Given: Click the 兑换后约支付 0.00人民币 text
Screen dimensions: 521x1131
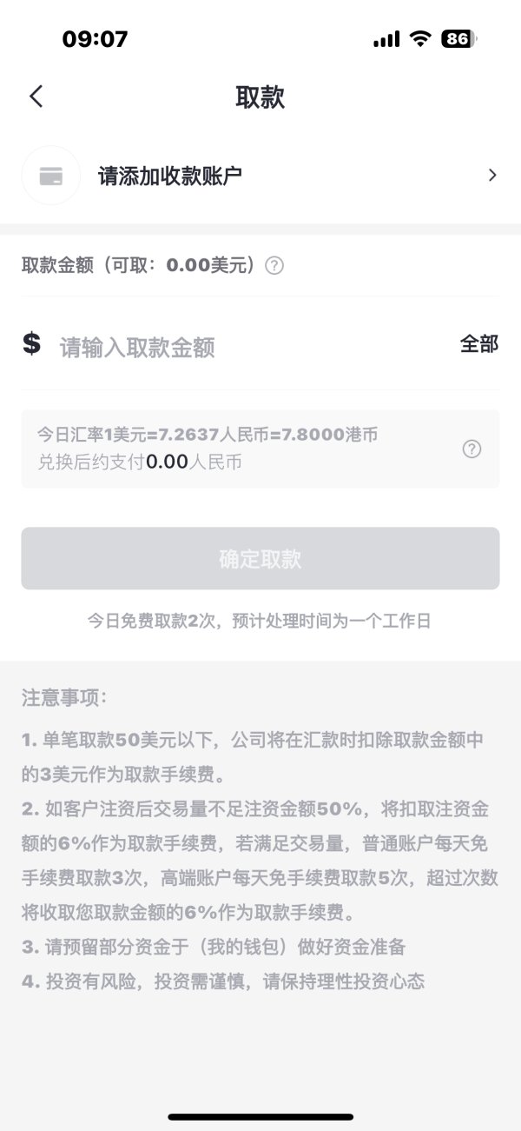Looking at the screenshot, I should 139,462.
